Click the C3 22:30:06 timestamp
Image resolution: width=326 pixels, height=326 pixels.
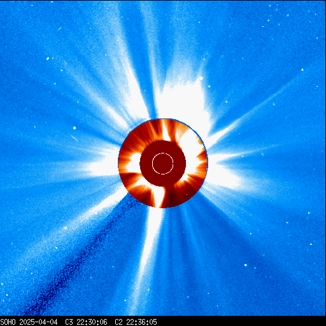[86, 322]
